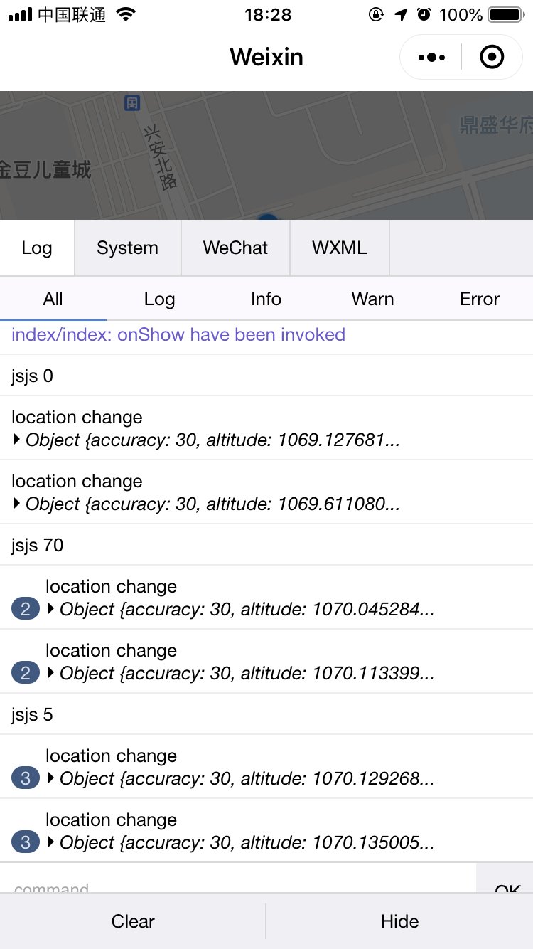Viewport: 533px width, 949px height.
Task: Open the mini program three-dots menu
Action: (431, 57)
